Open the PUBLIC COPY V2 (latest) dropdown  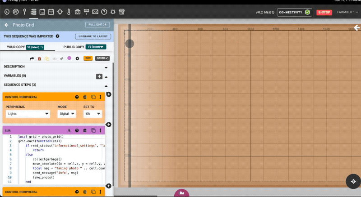[96, 47]
